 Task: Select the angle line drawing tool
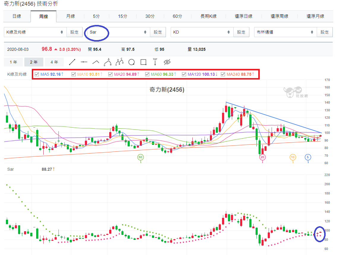pos(96,62)
